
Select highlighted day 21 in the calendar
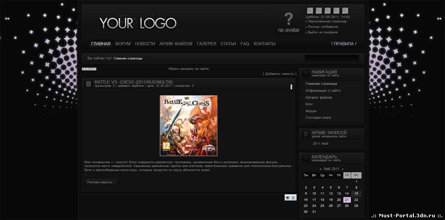pyautogui.click(x=347, y=200)
